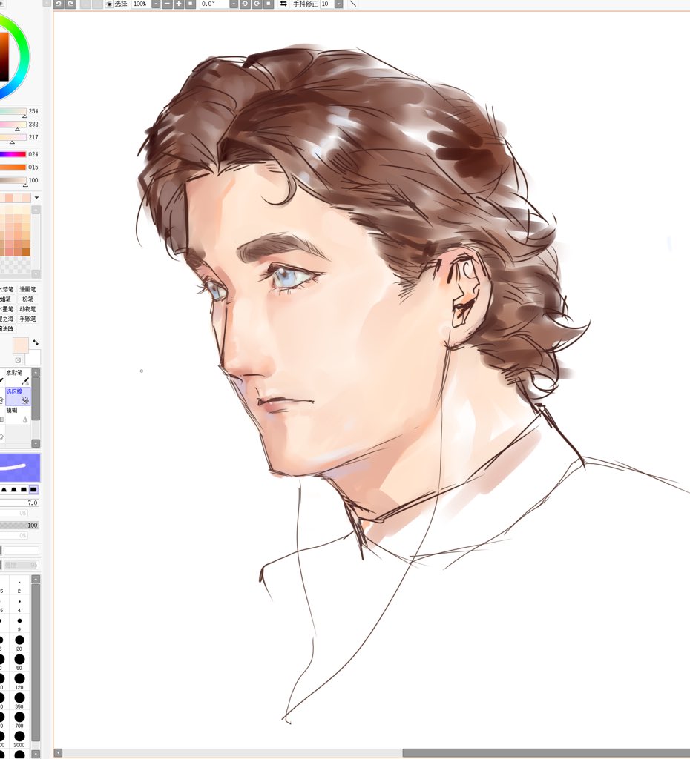Viewport: 690px width, 759px height.
Task: Click the canvas scrollbar left arrow
Action: tap(58, 753)
